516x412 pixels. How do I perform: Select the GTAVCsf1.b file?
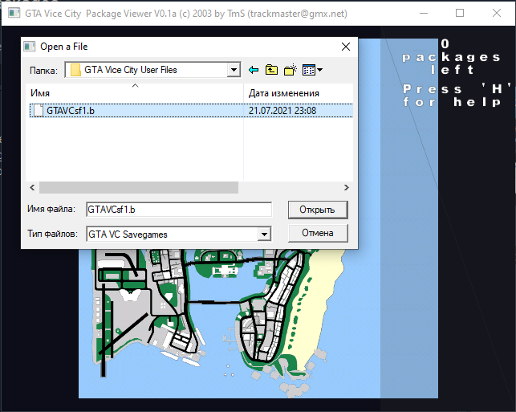coord(191,110)
